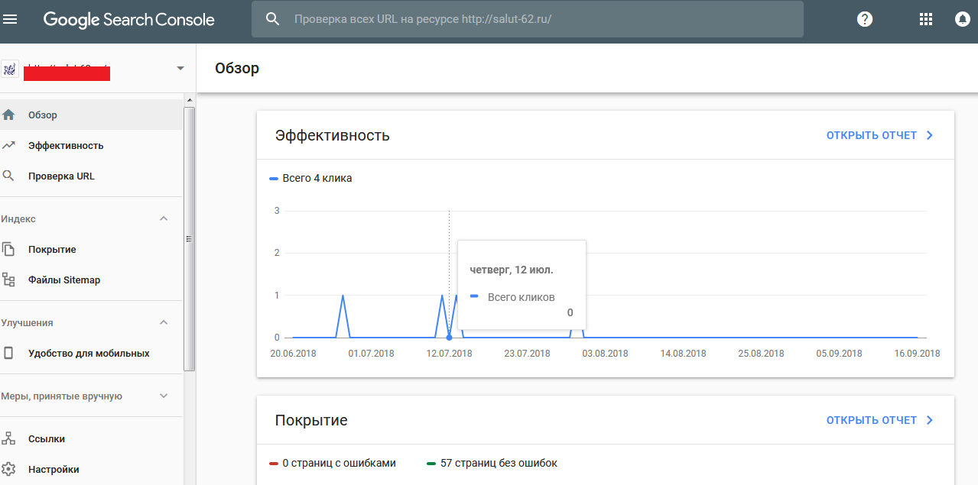Open the Обзор page in sidebar
The image size is (978, 485).
[92, 115]
